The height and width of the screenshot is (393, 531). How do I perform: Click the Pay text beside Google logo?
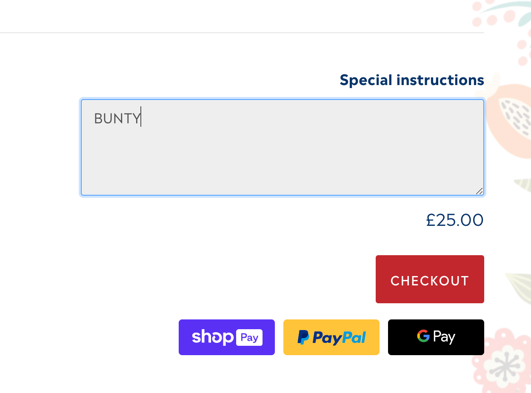coord(444,337)
